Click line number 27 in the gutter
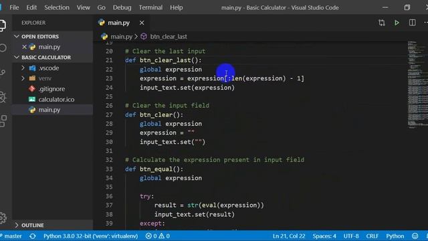Screen dimensions: 428x241 tap(109, 114)
